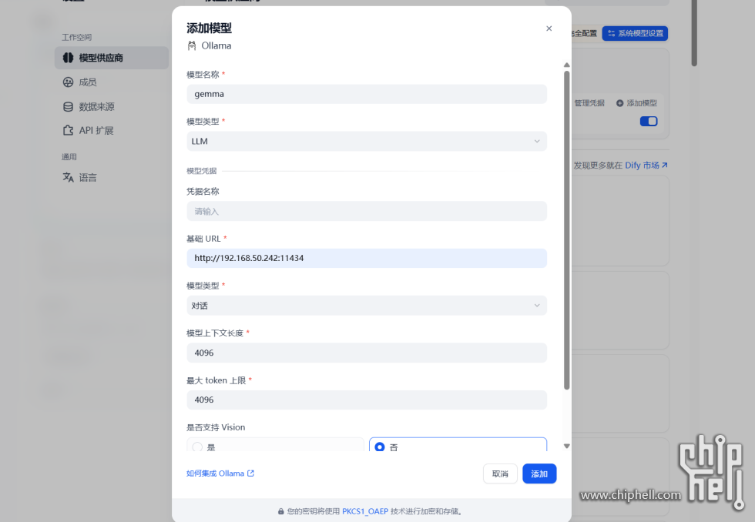The width and height of the screenshot is (755, 522).
Task: Click the 模型名称 field containing gemma
Action: click(x=367, y=94)
